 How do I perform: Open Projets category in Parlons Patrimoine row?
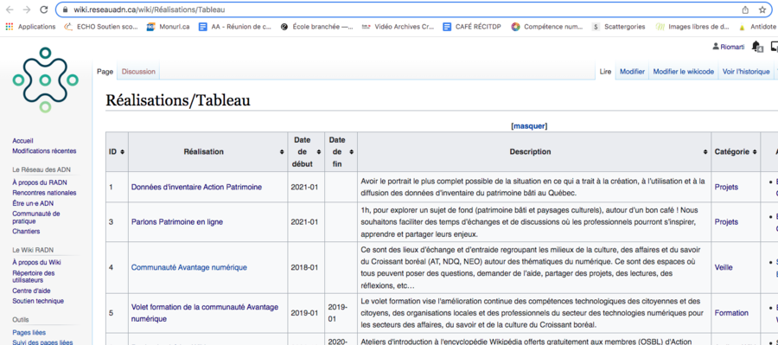[726, 222]
